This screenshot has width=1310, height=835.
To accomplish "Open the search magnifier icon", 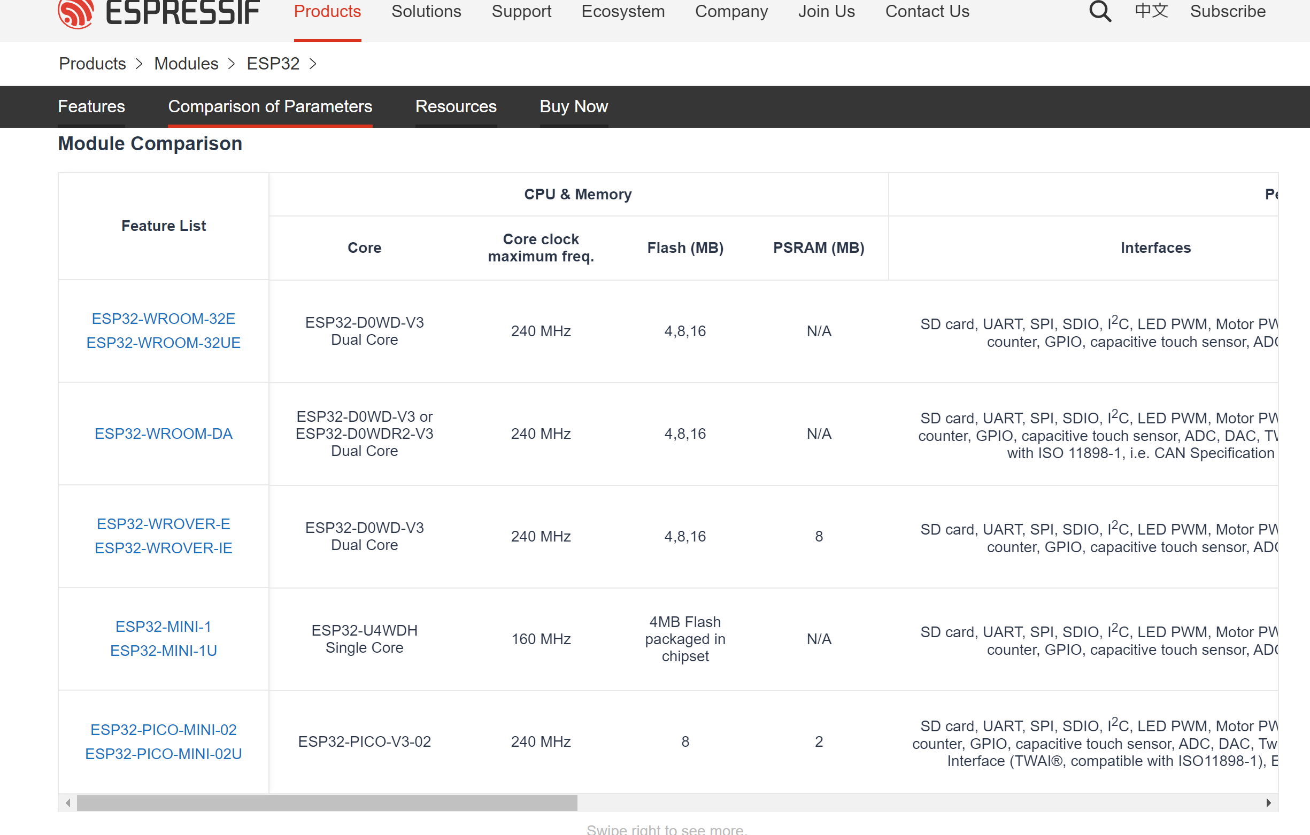I will click(x=1099, y=11).
